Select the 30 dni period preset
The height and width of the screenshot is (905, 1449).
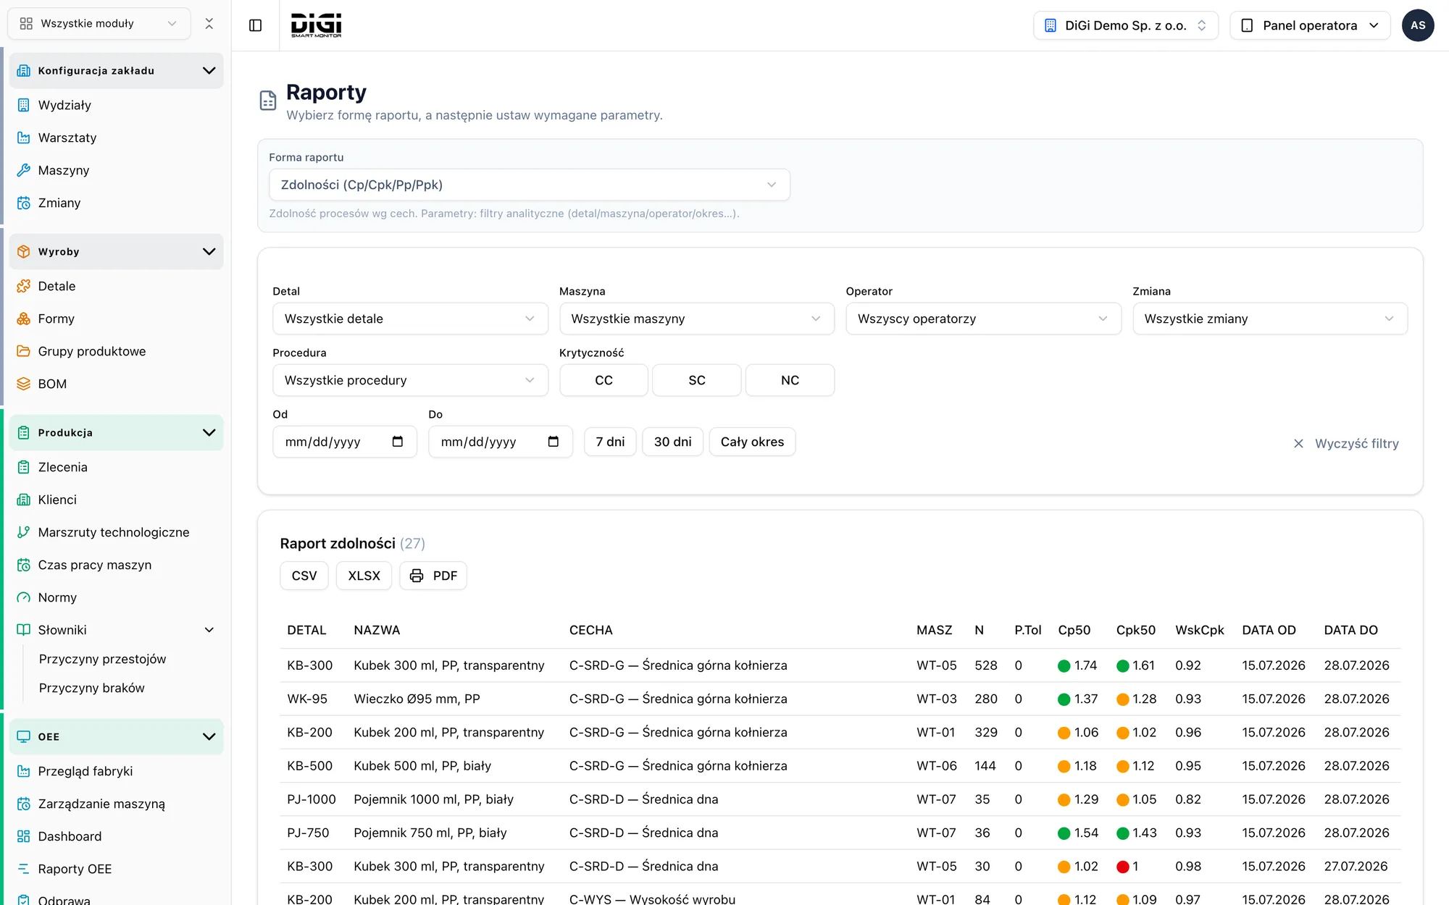(x=673, y=442)
